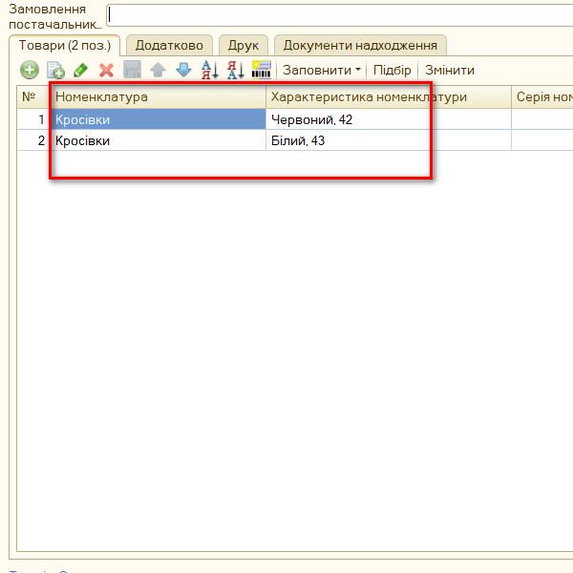Open the Заповнити dropdown menu

(322, 70)
